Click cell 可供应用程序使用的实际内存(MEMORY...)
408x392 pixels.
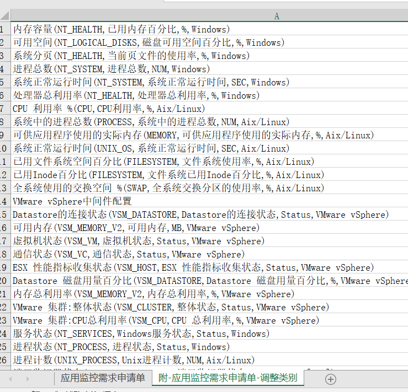click(x=209, y=135)
